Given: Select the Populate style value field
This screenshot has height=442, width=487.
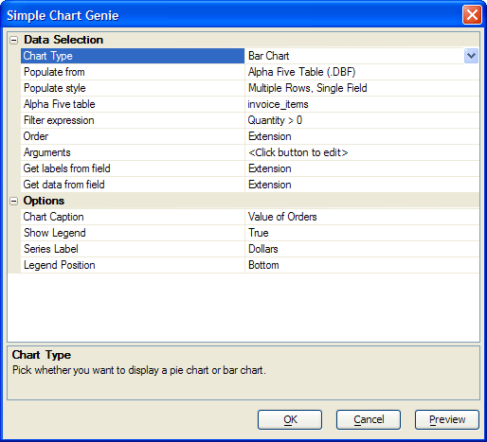Looking at the screenshot, I should 362,88.
